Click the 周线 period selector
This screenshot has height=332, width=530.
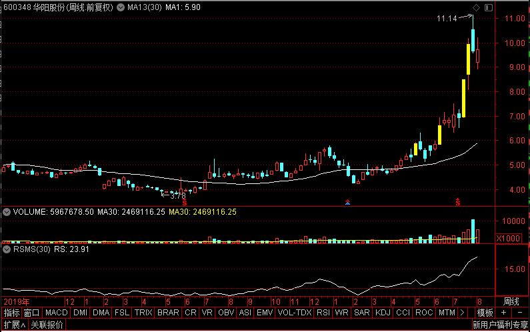[511, 301]
